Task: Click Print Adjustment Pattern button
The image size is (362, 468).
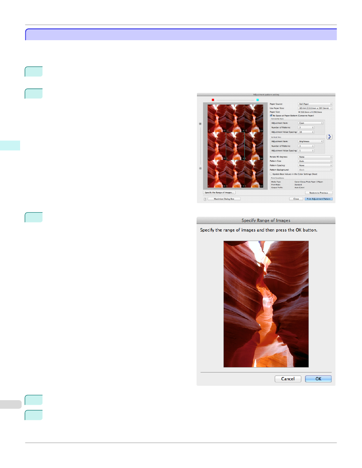Action: coord(318,199)
